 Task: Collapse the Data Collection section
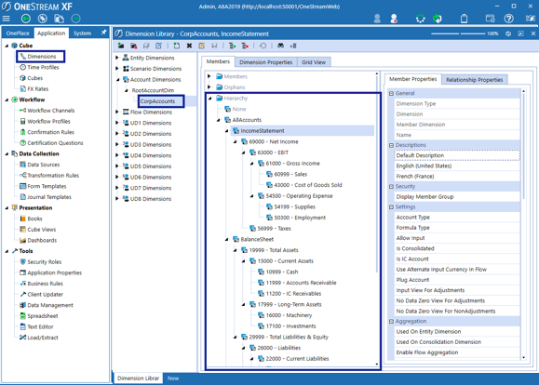[7, 154]
